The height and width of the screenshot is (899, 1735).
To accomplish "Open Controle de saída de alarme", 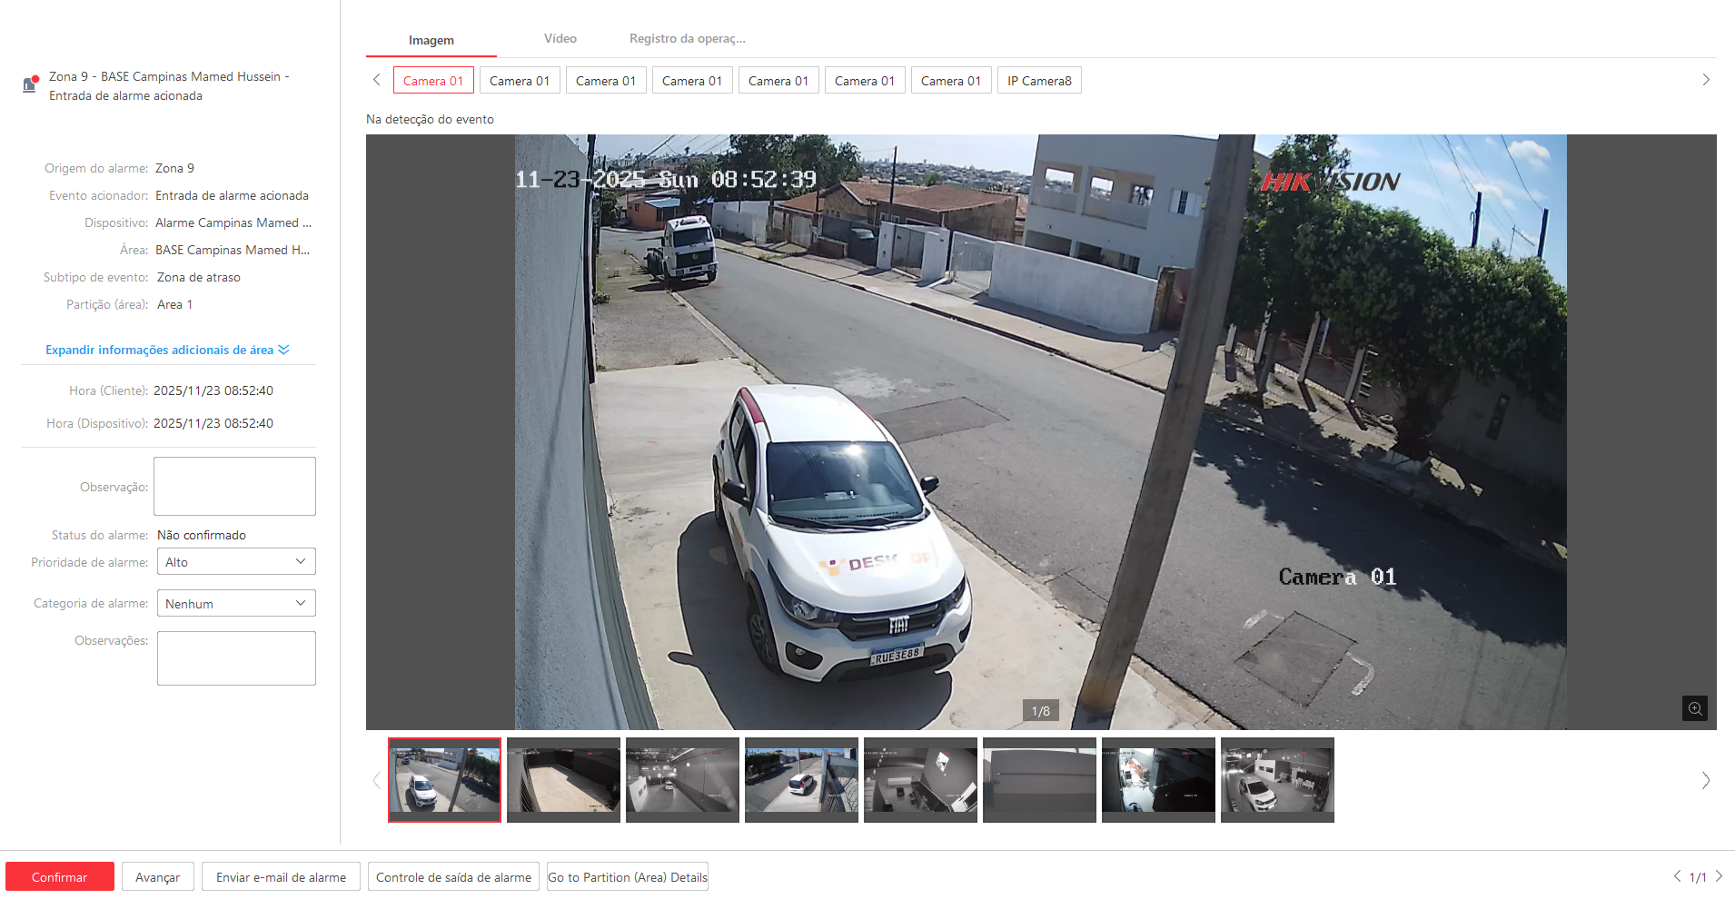I will click(453, 877).
